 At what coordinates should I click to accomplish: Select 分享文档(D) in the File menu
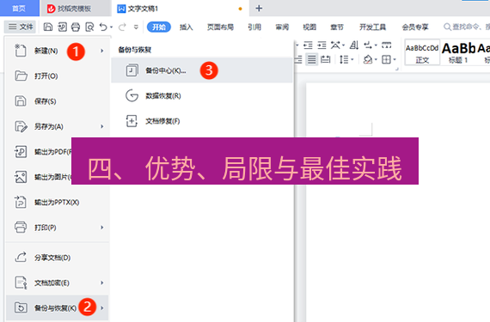pos(58,258)
